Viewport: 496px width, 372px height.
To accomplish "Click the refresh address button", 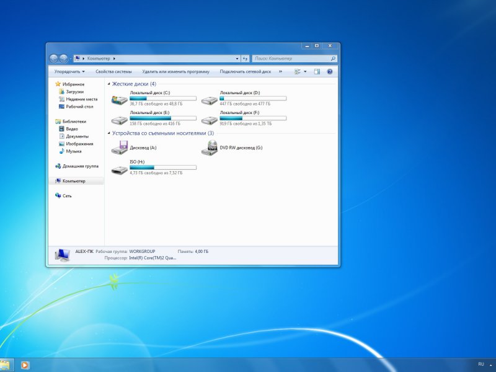I will point(245,58).
